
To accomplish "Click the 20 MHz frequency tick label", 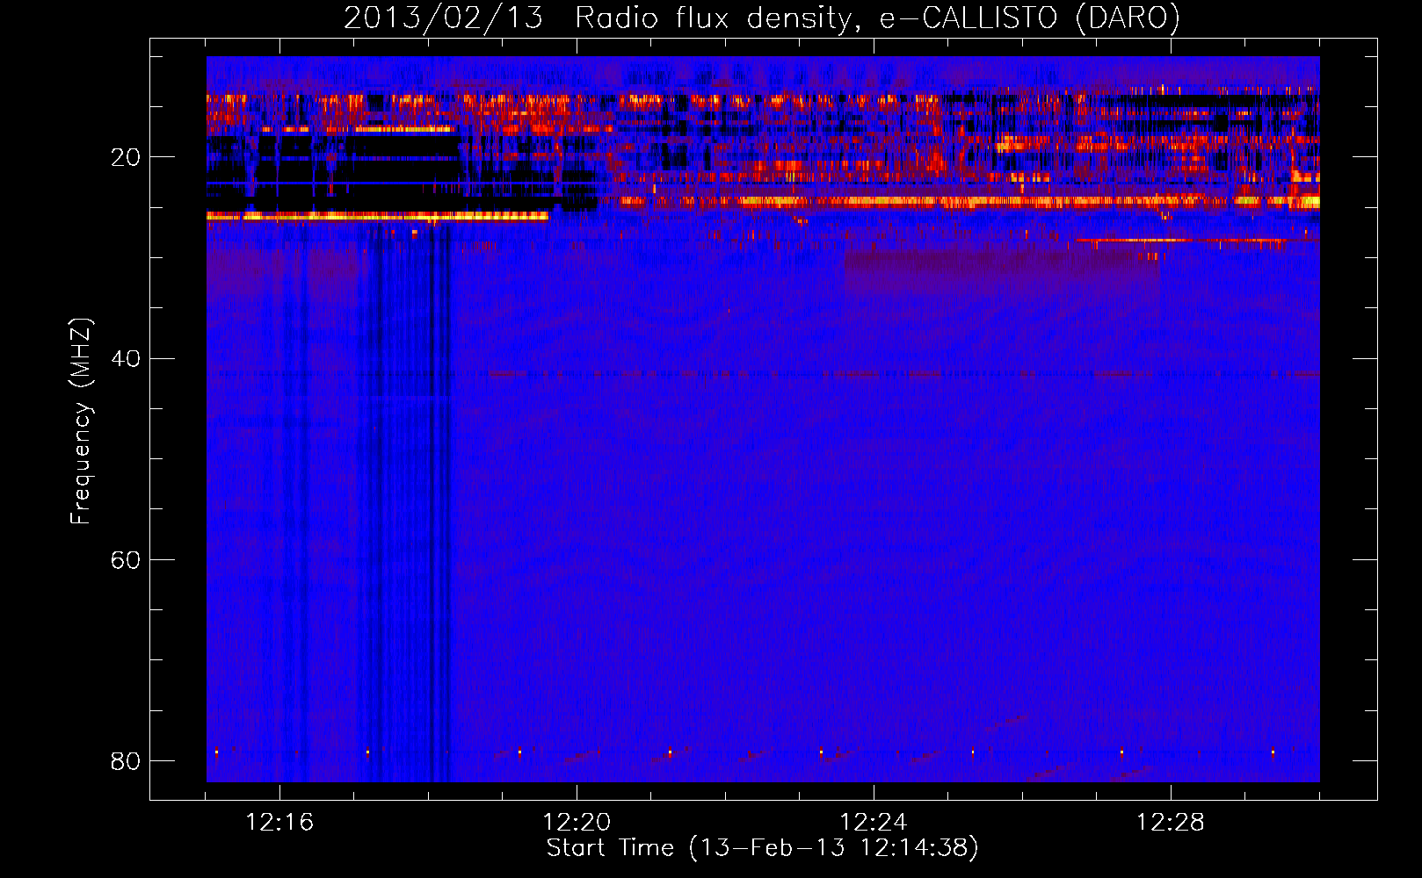I will point(126,158).
